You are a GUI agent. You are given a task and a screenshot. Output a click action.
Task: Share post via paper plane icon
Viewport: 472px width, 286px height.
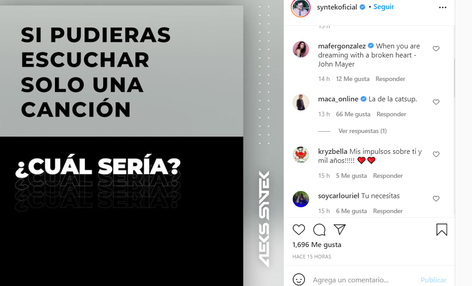click(339, 229)
